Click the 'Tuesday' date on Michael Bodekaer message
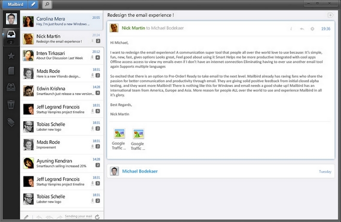The image size is (341, 222). pyautogui.click(x=325, y=172)
